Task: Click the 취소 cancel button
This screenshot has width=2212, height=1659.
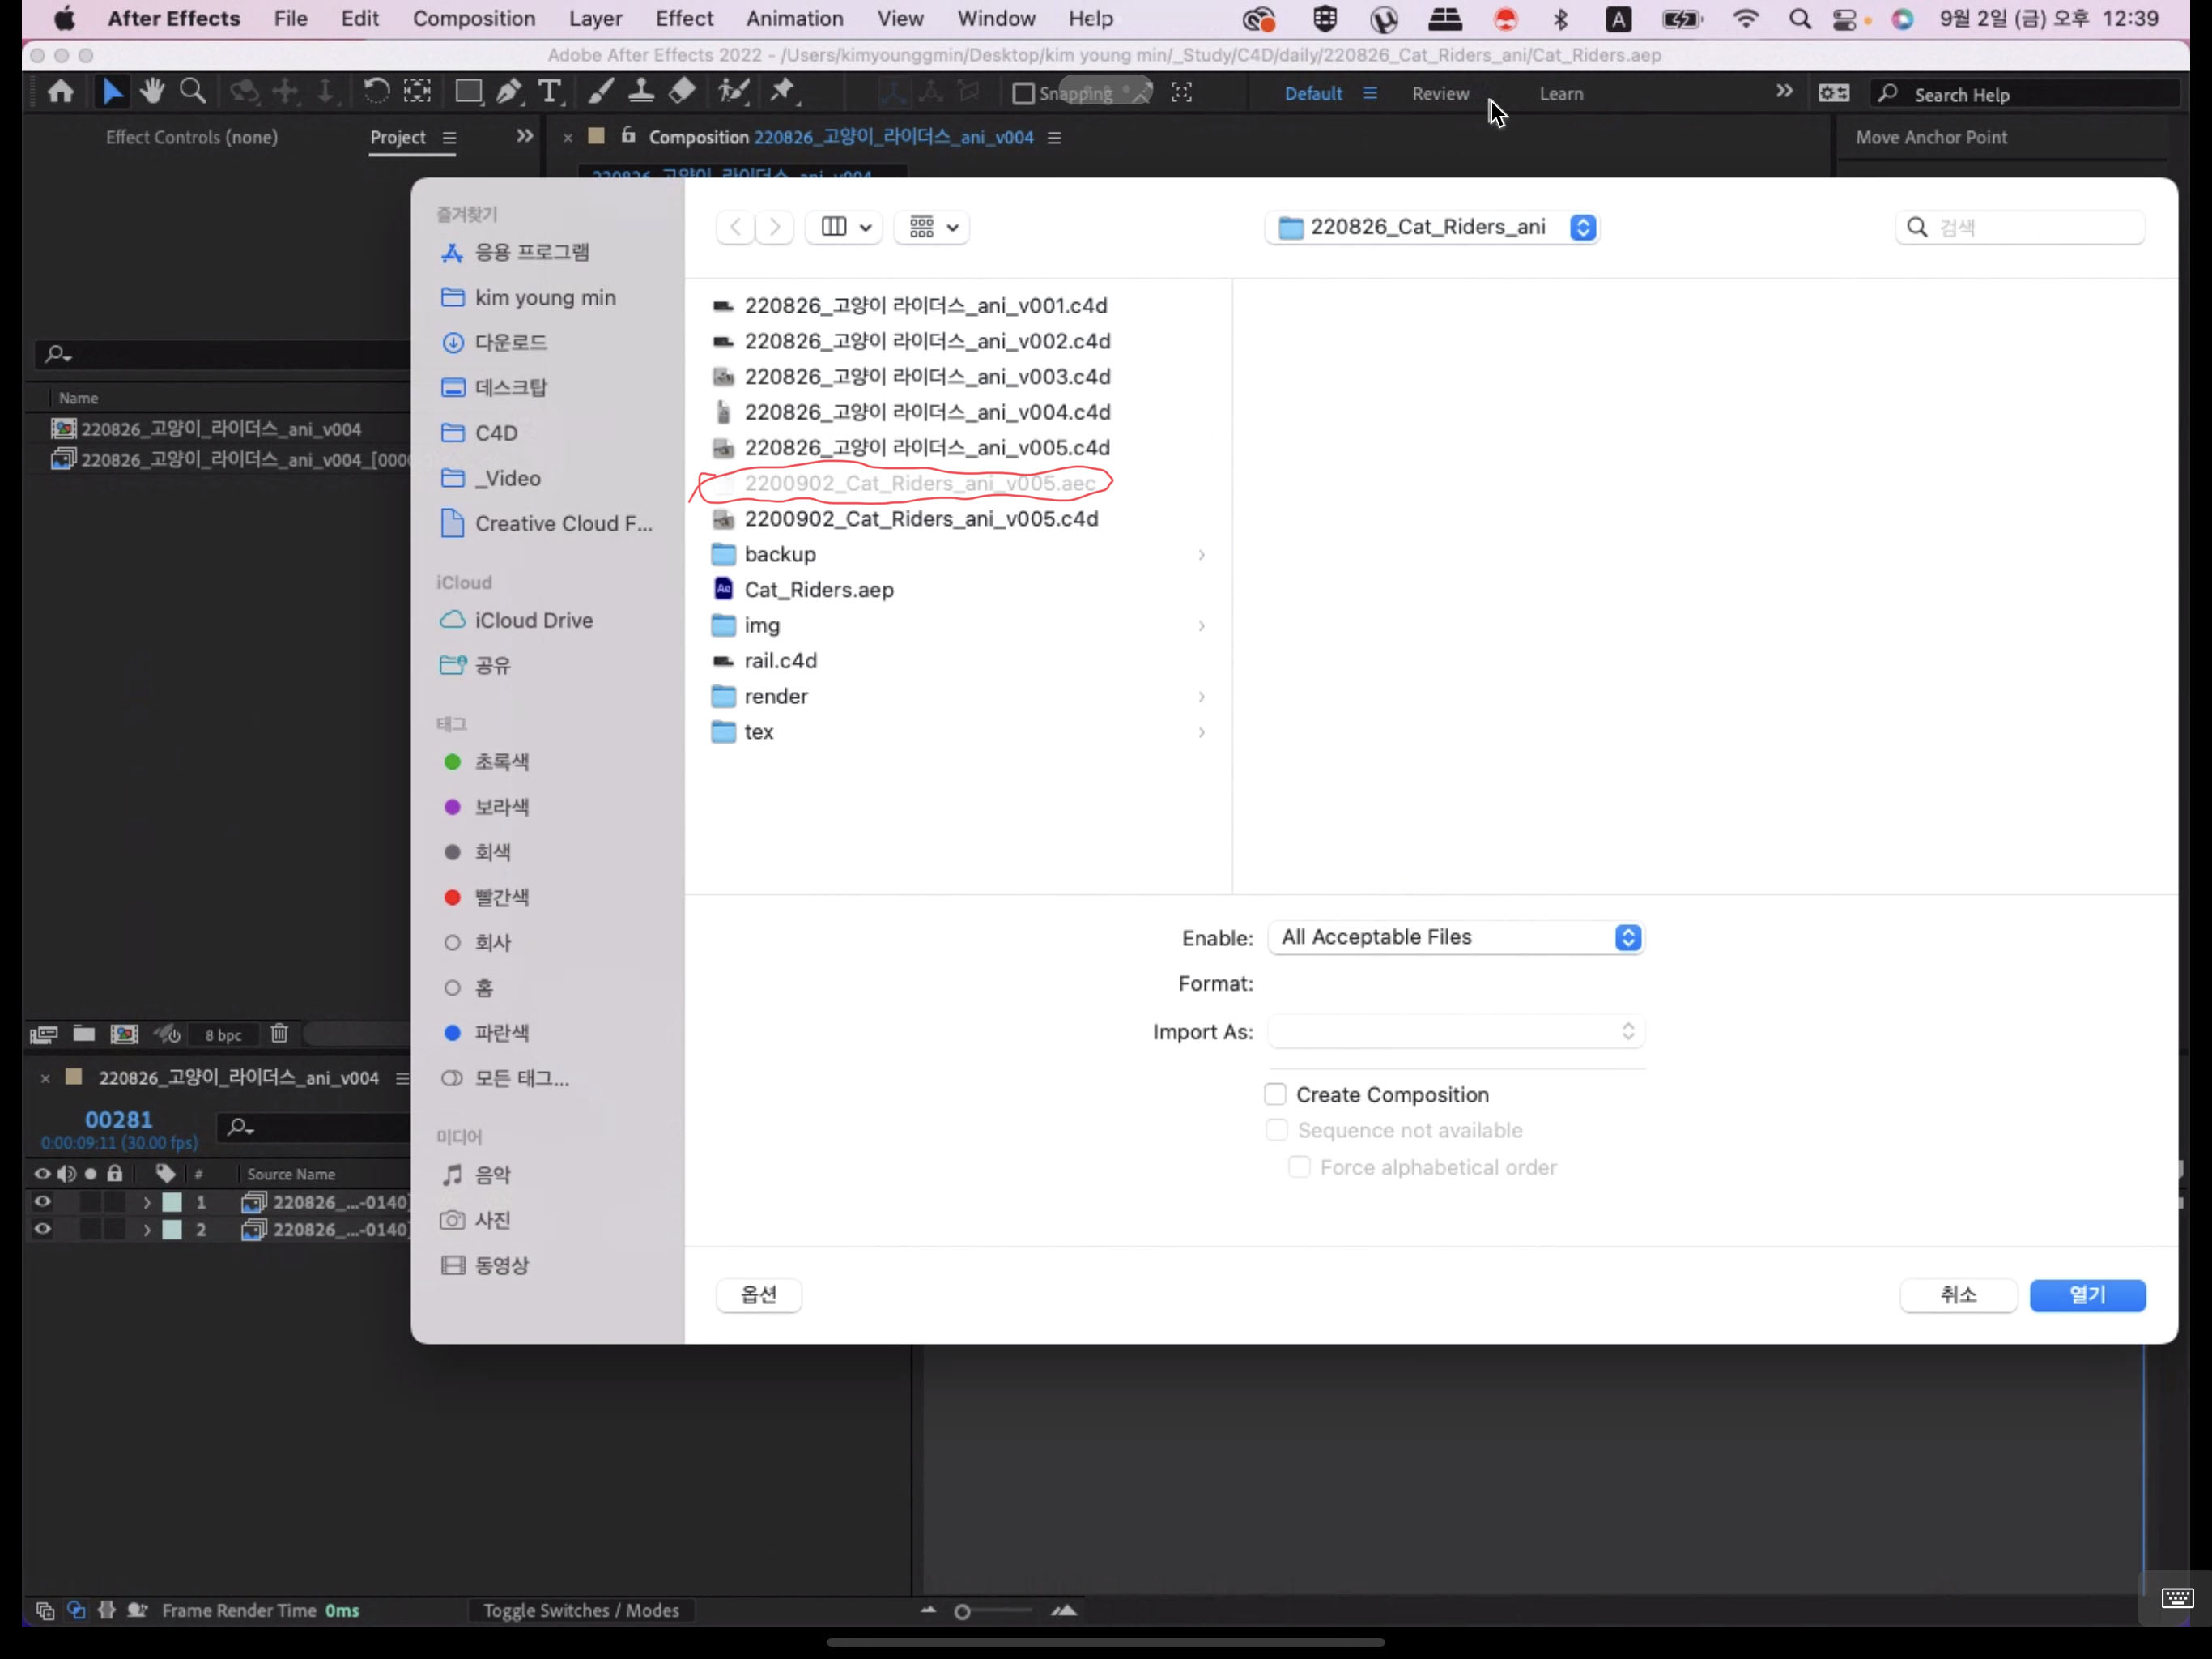Action: 1958,1294
